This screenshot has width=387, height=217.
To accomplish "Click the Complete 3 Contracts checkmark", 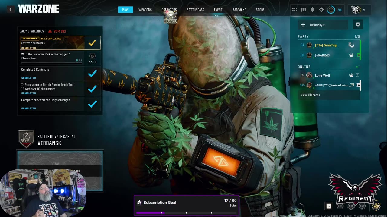I will [x=92, y=73].
